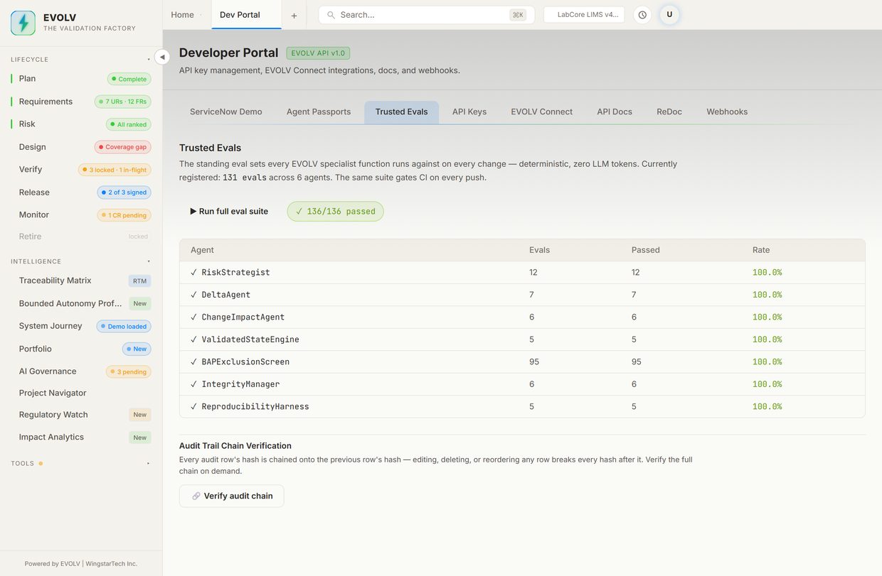Click the DeltaAgent row
Image resolution: width=882 pixels, height=576 pixels.
click(x=522, y=295)
